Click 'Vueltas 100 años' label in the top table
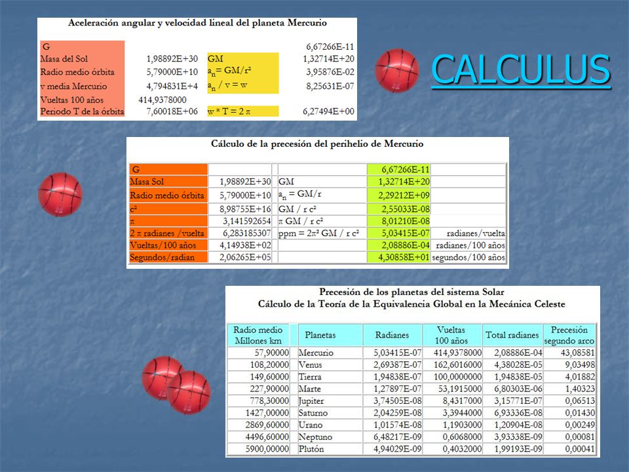 point(72,100)
